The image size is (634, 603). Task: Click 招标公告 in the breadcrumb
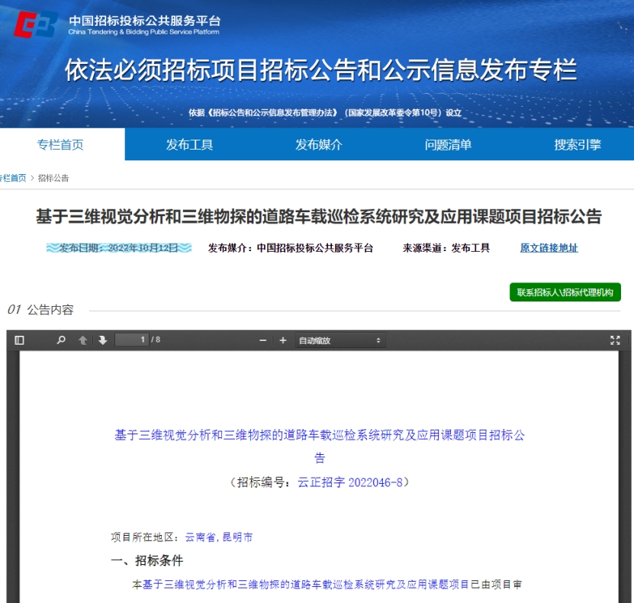click(x=53, y=178)
